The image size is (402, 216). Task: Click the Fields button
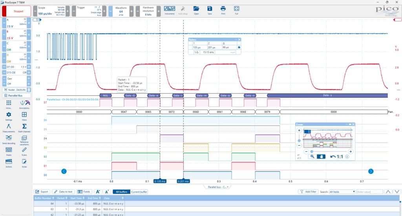[x=84, y=192]
